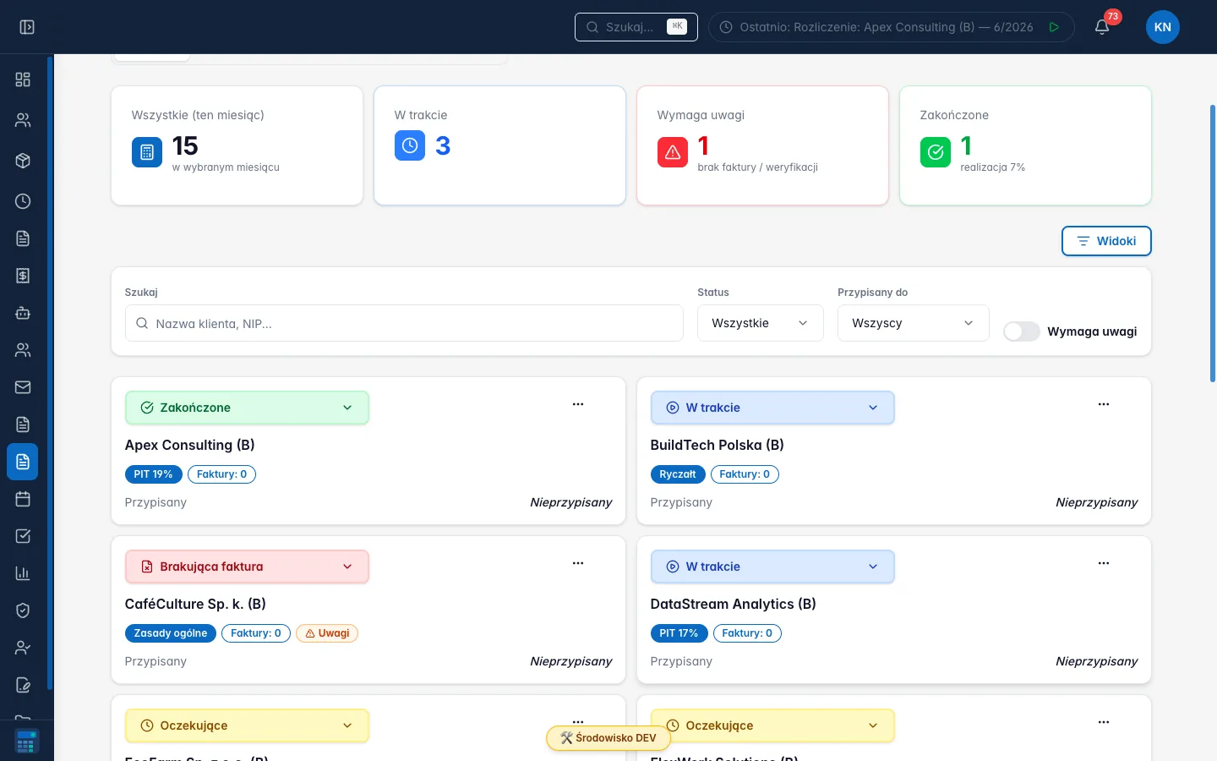Open the KN user avatar menu
Viewport: 1217px width, 761px height.
coord(1163,27)
